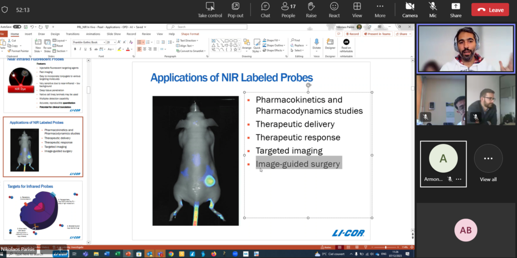Screen dimensions: 517x258
Task: Select the AB participant avatar
Action: (x=466, y=230)
